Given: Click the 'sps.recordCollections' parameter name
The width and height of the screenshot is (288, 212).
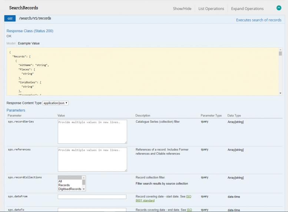Looking at the screenshot, I should pyautogui.click(x=25, y=177).
